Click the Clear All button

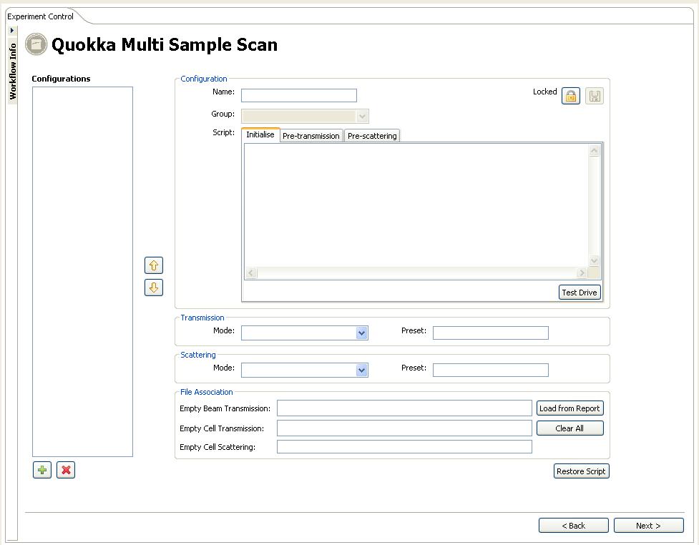[570, 428]
